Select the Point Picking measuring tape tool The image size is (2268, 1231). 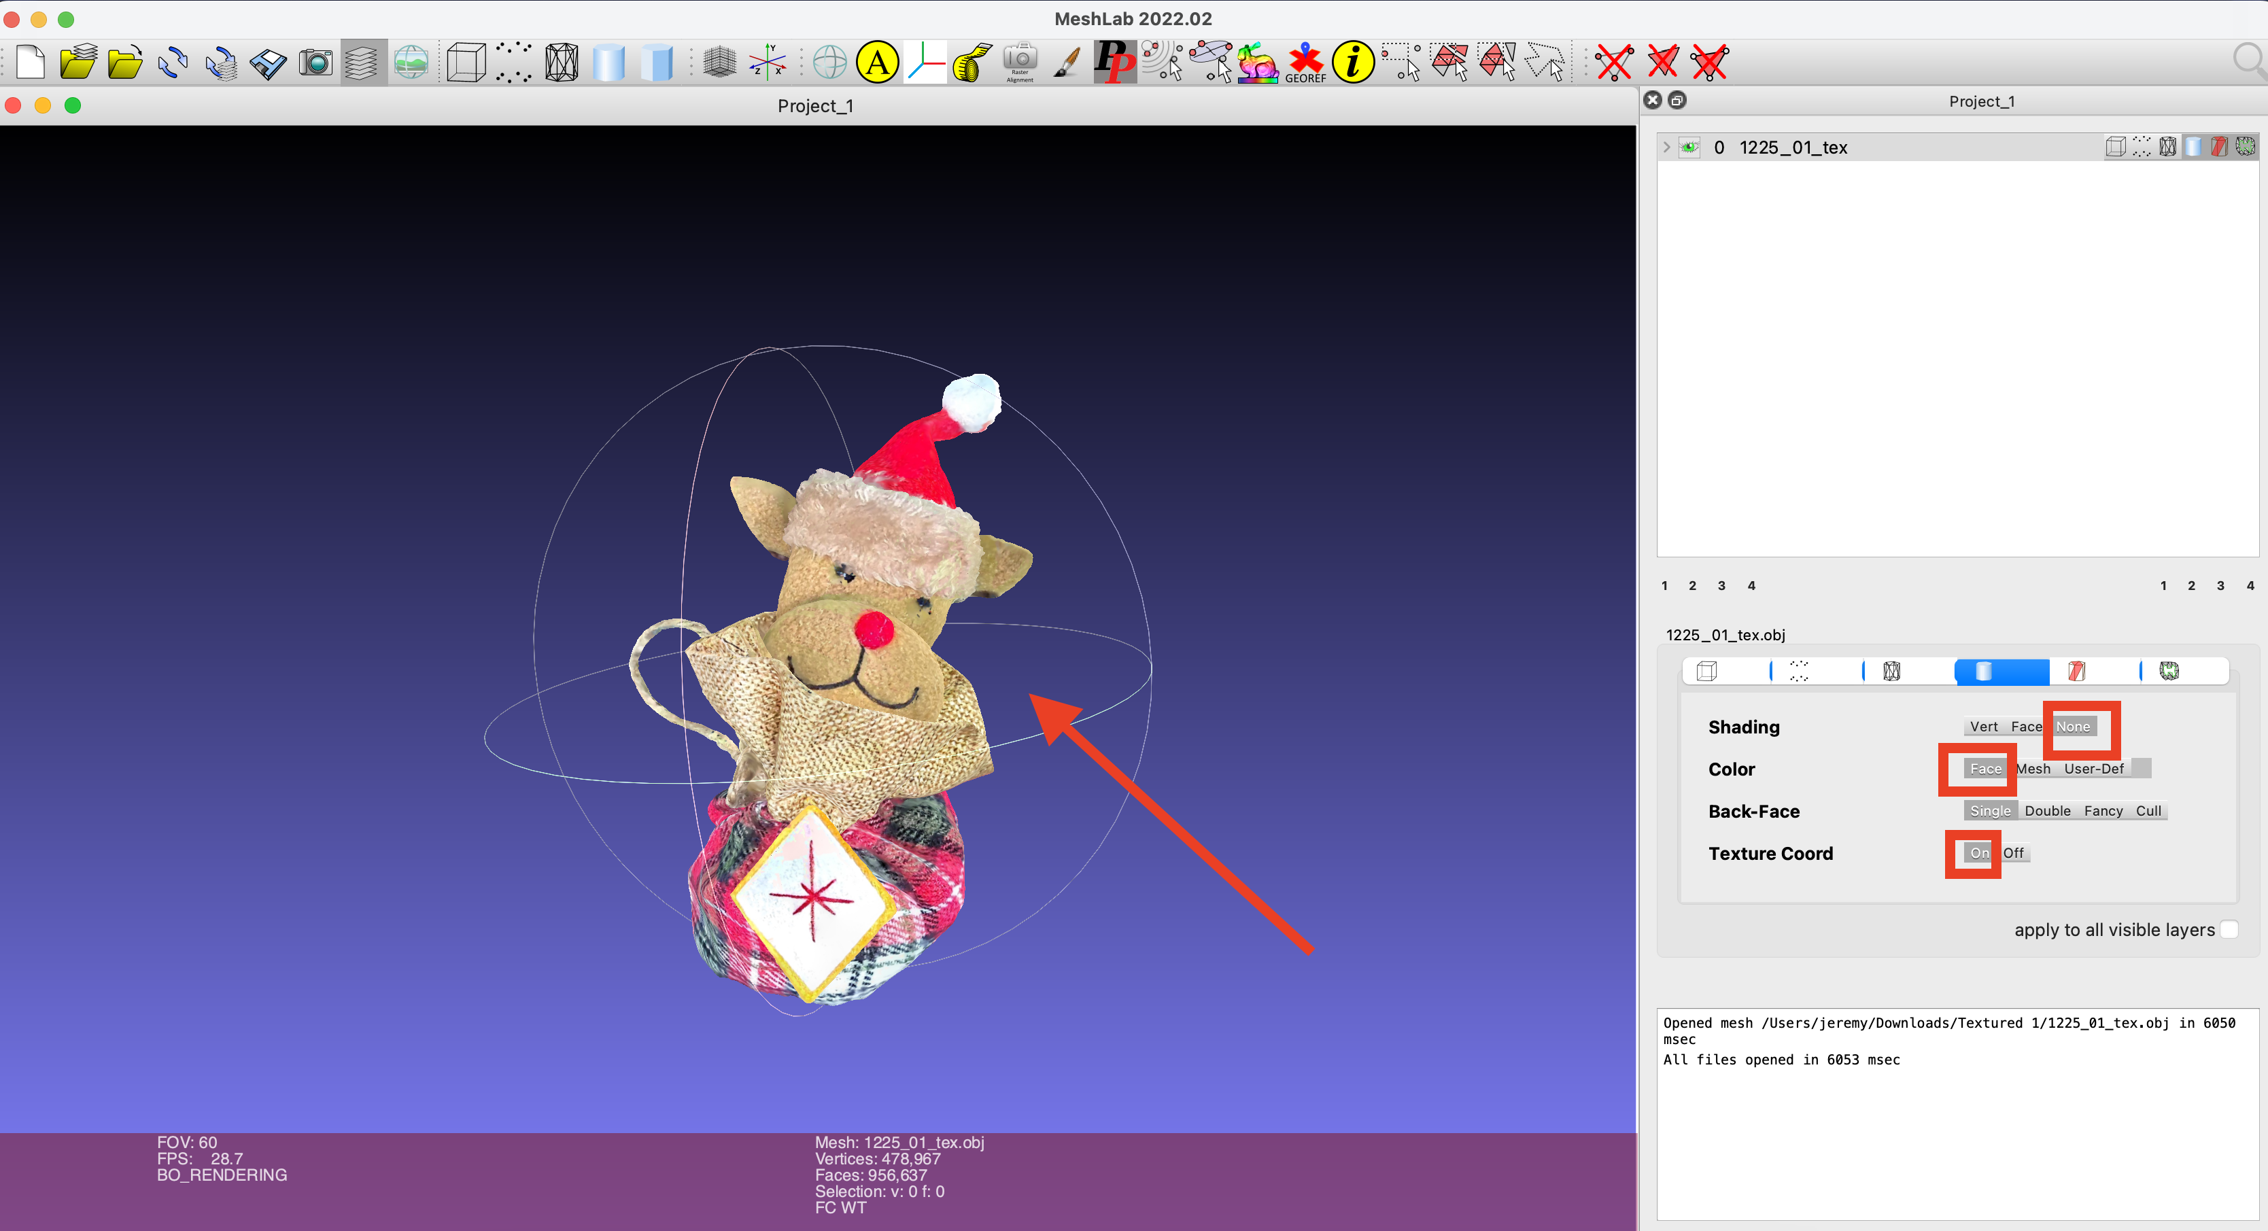coord(971,62)
